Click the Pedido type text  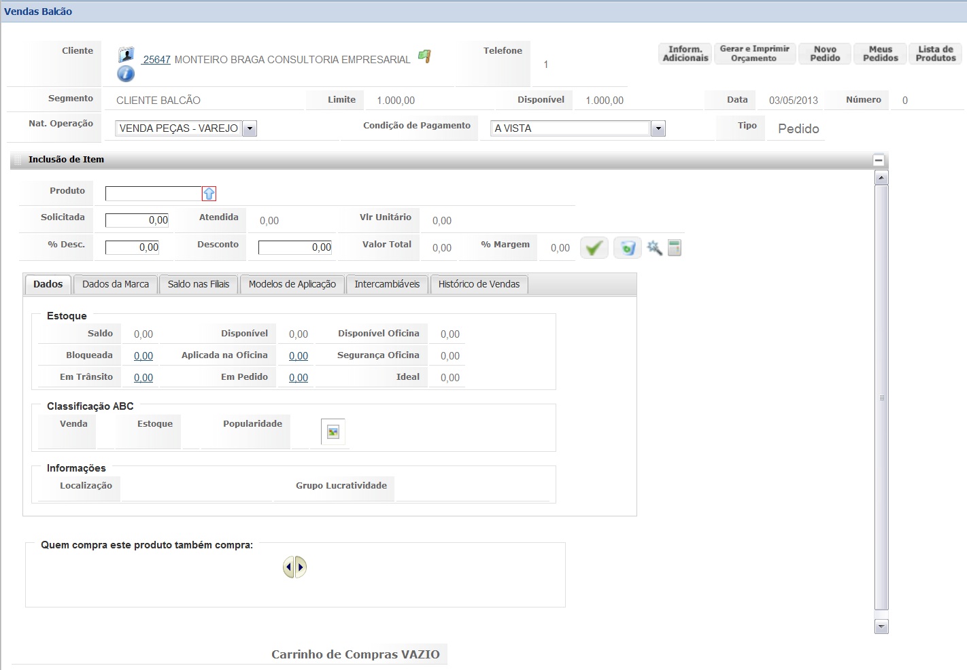click(798, 128)
